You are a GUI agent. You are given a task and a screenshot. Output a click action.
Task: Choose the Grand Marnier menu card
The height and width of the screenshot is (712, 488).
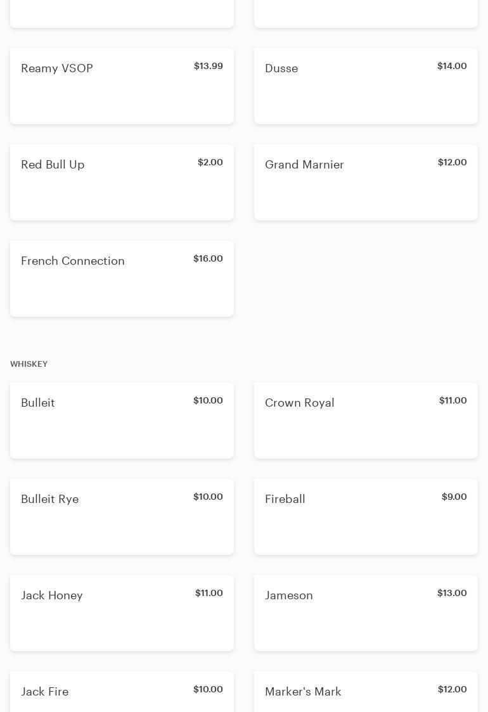click(366, 182)
